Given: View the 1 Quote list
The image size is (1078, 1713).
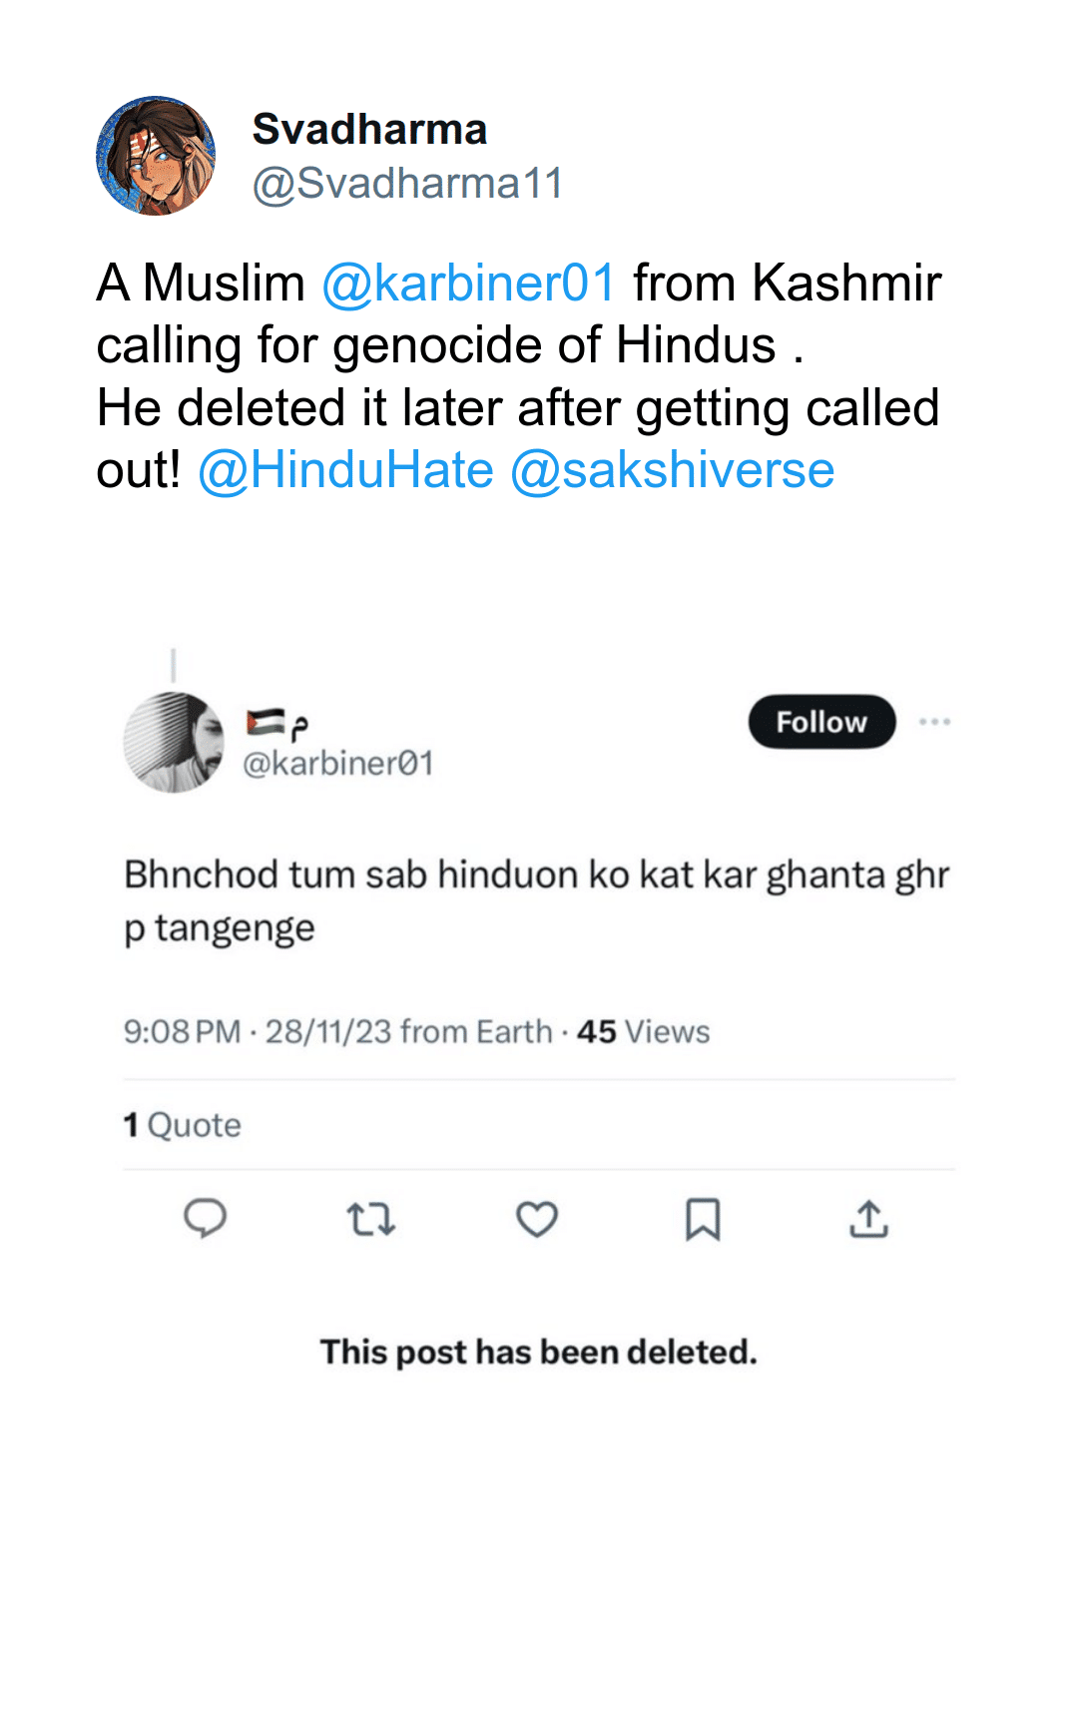Looking at the screenshot, I should pyautogui.click(x=183, y=1125).
